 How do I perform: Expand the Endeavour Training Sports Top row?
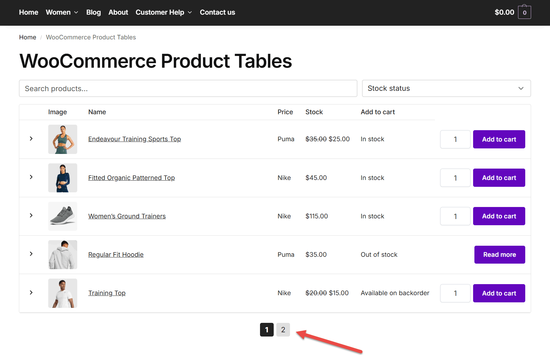click(31, 139)
